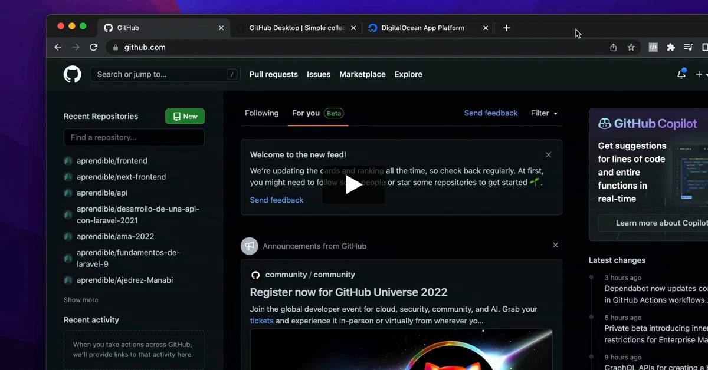
Task: Click the slash shortcut icon in search box
Action: (x=232, y=74)
